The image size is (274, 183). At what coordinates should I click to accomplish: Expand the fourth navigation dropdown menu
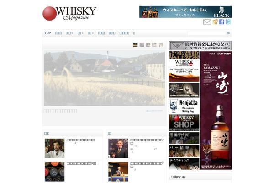pyautogui.click(x=80, y=33)
